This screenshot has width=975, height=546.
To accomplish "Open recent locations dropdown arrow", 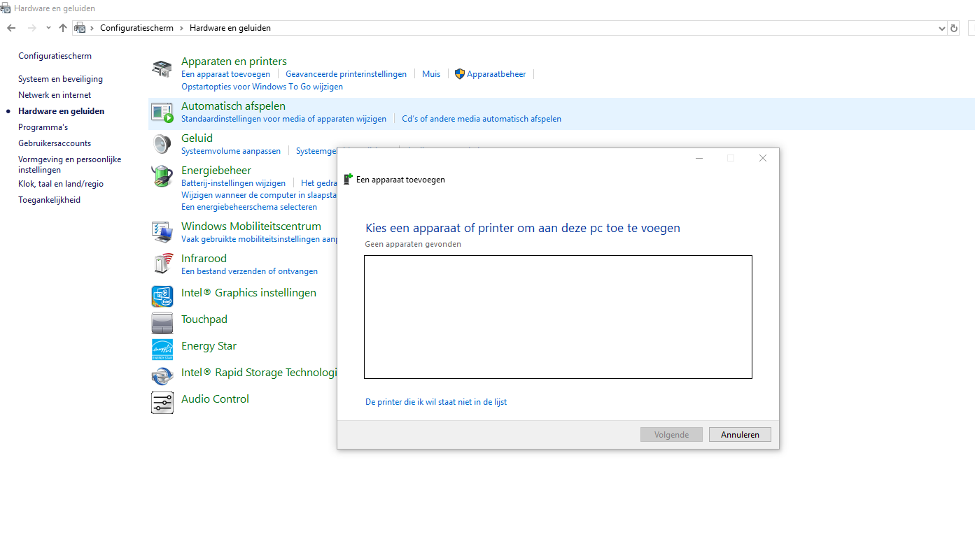I will (48, 28).
